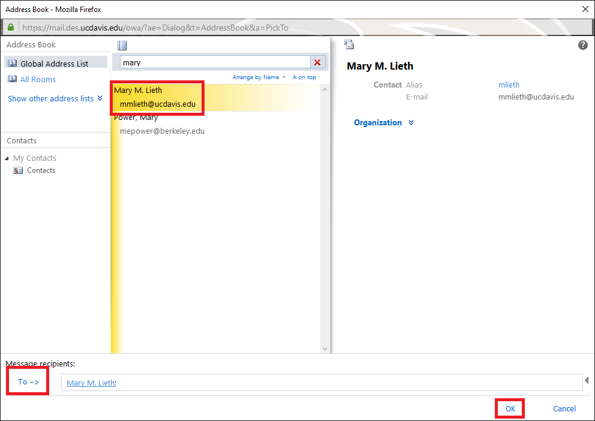Click the address book view icon above search
The width and height of the screenshot is (595, 421).
[122, 46]
